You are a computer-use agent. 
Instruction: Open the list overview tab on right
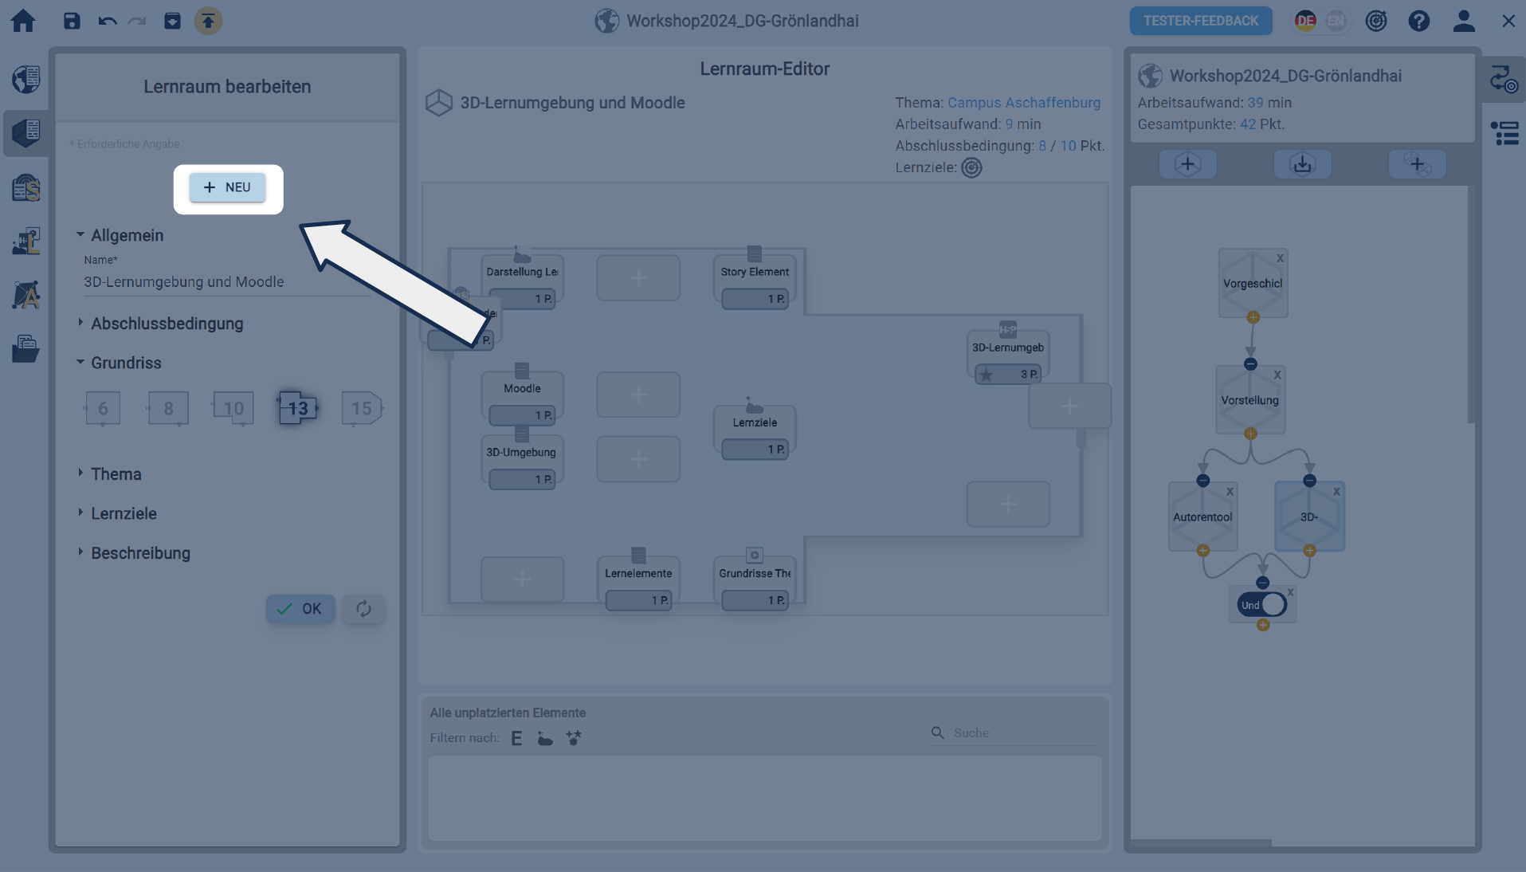coord(1504,133)
